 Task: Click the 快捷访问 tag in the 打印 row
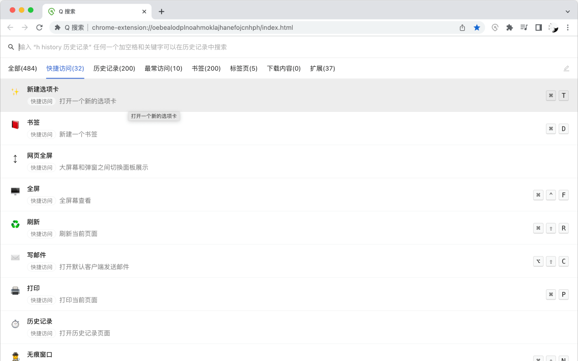pos(42,300)
